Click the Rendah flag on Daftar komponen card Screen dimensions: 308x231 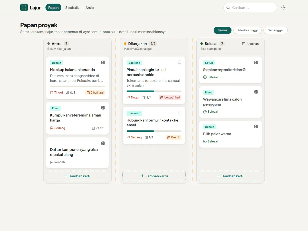[x=57, y=162]
